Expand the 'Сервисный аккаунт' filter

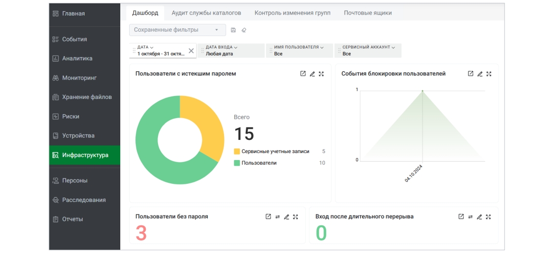point(368,51)
